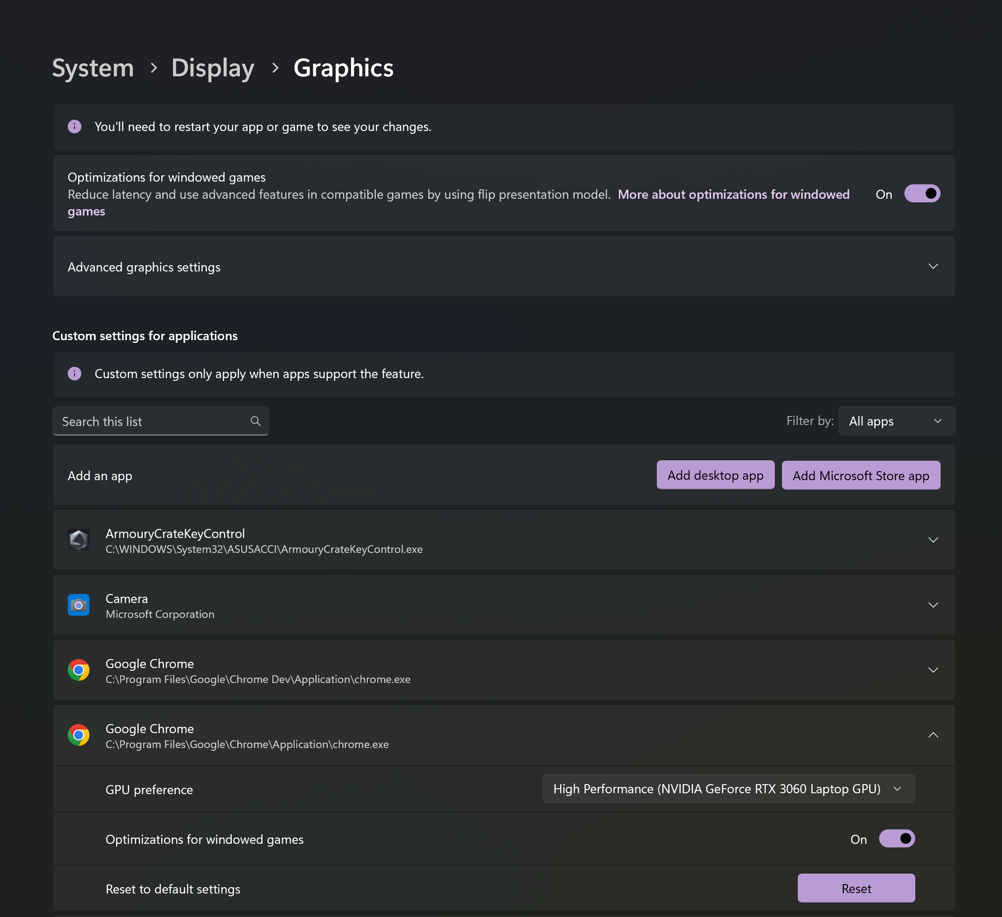
Task: Click the Add desktop app button
Action: pyautogui.click(x=715, y=475)
